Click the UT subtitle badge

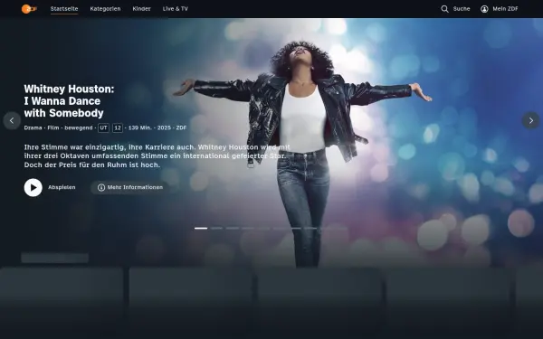pos(103,128)
